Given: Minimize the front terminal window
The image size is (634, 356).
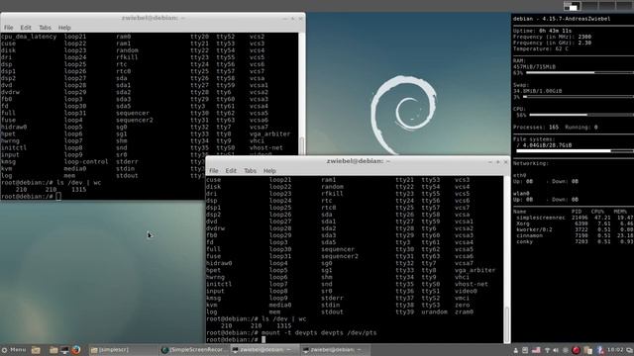Looking at the screenshot, I should click(x=490, y=162).
